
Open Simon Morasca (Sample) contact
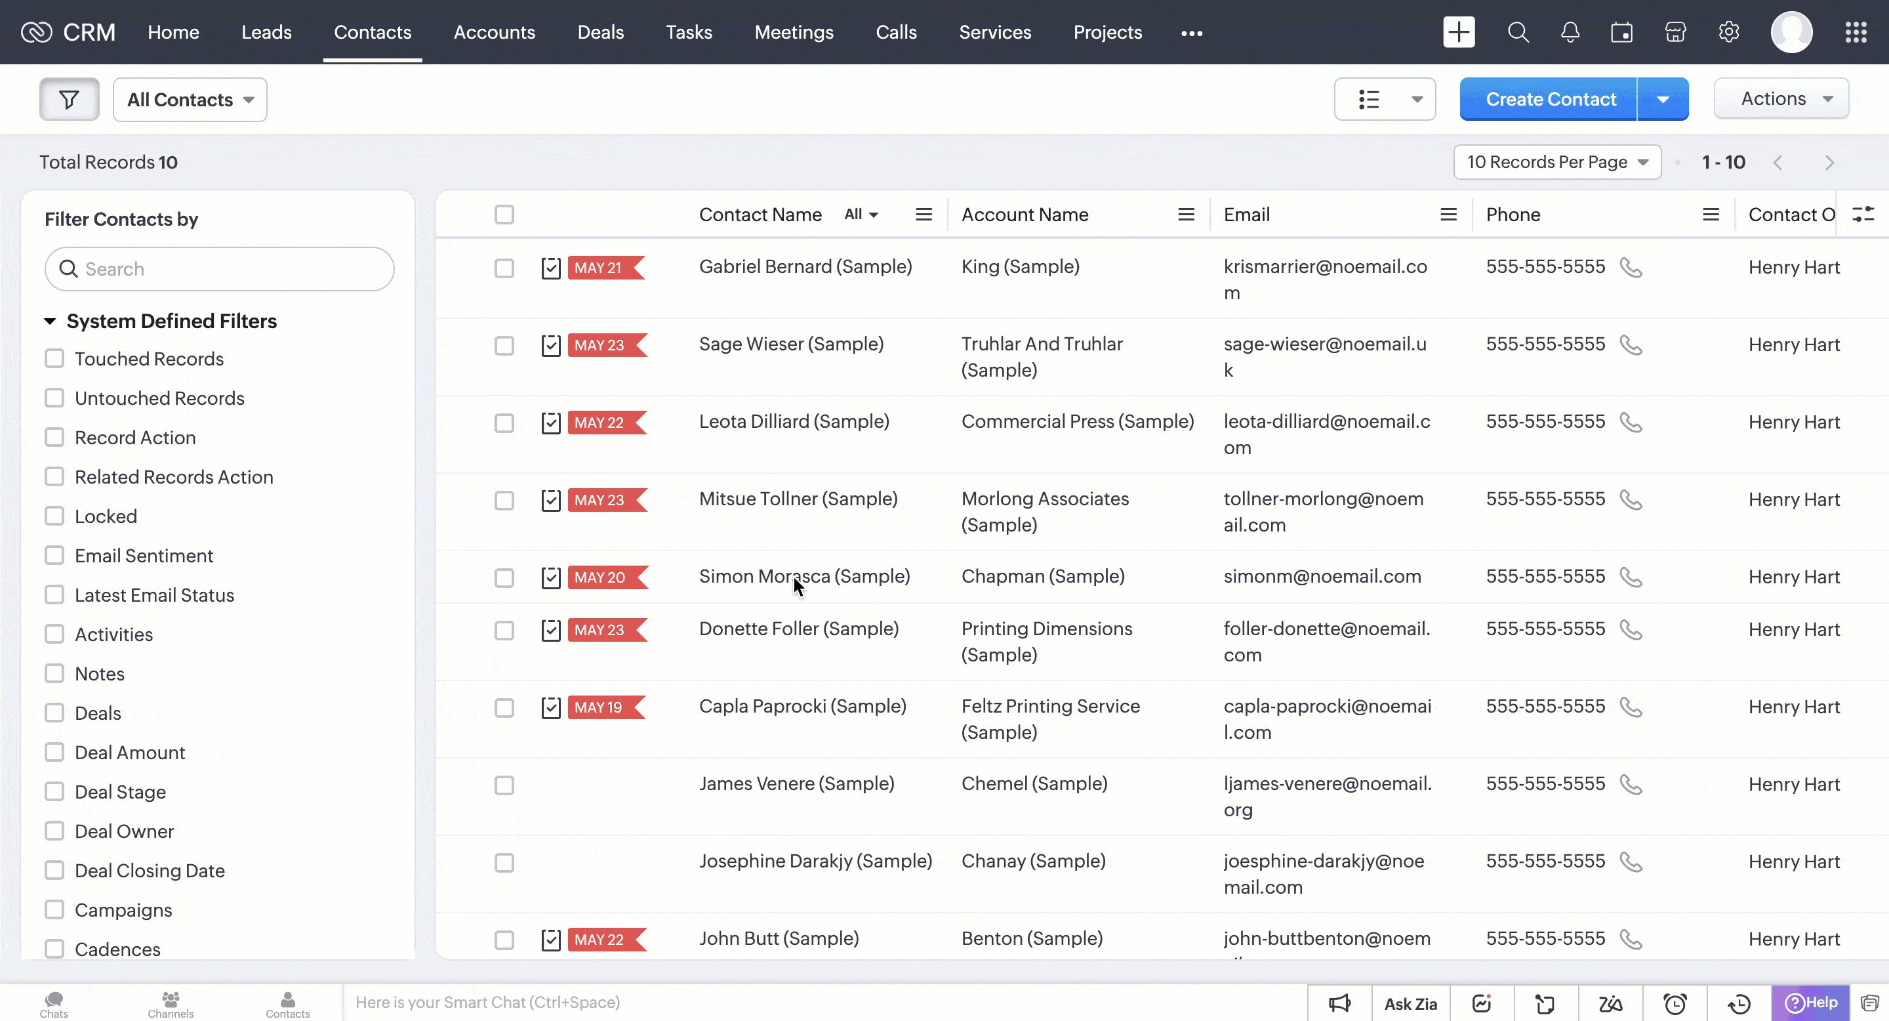click(x=803, y=577)
